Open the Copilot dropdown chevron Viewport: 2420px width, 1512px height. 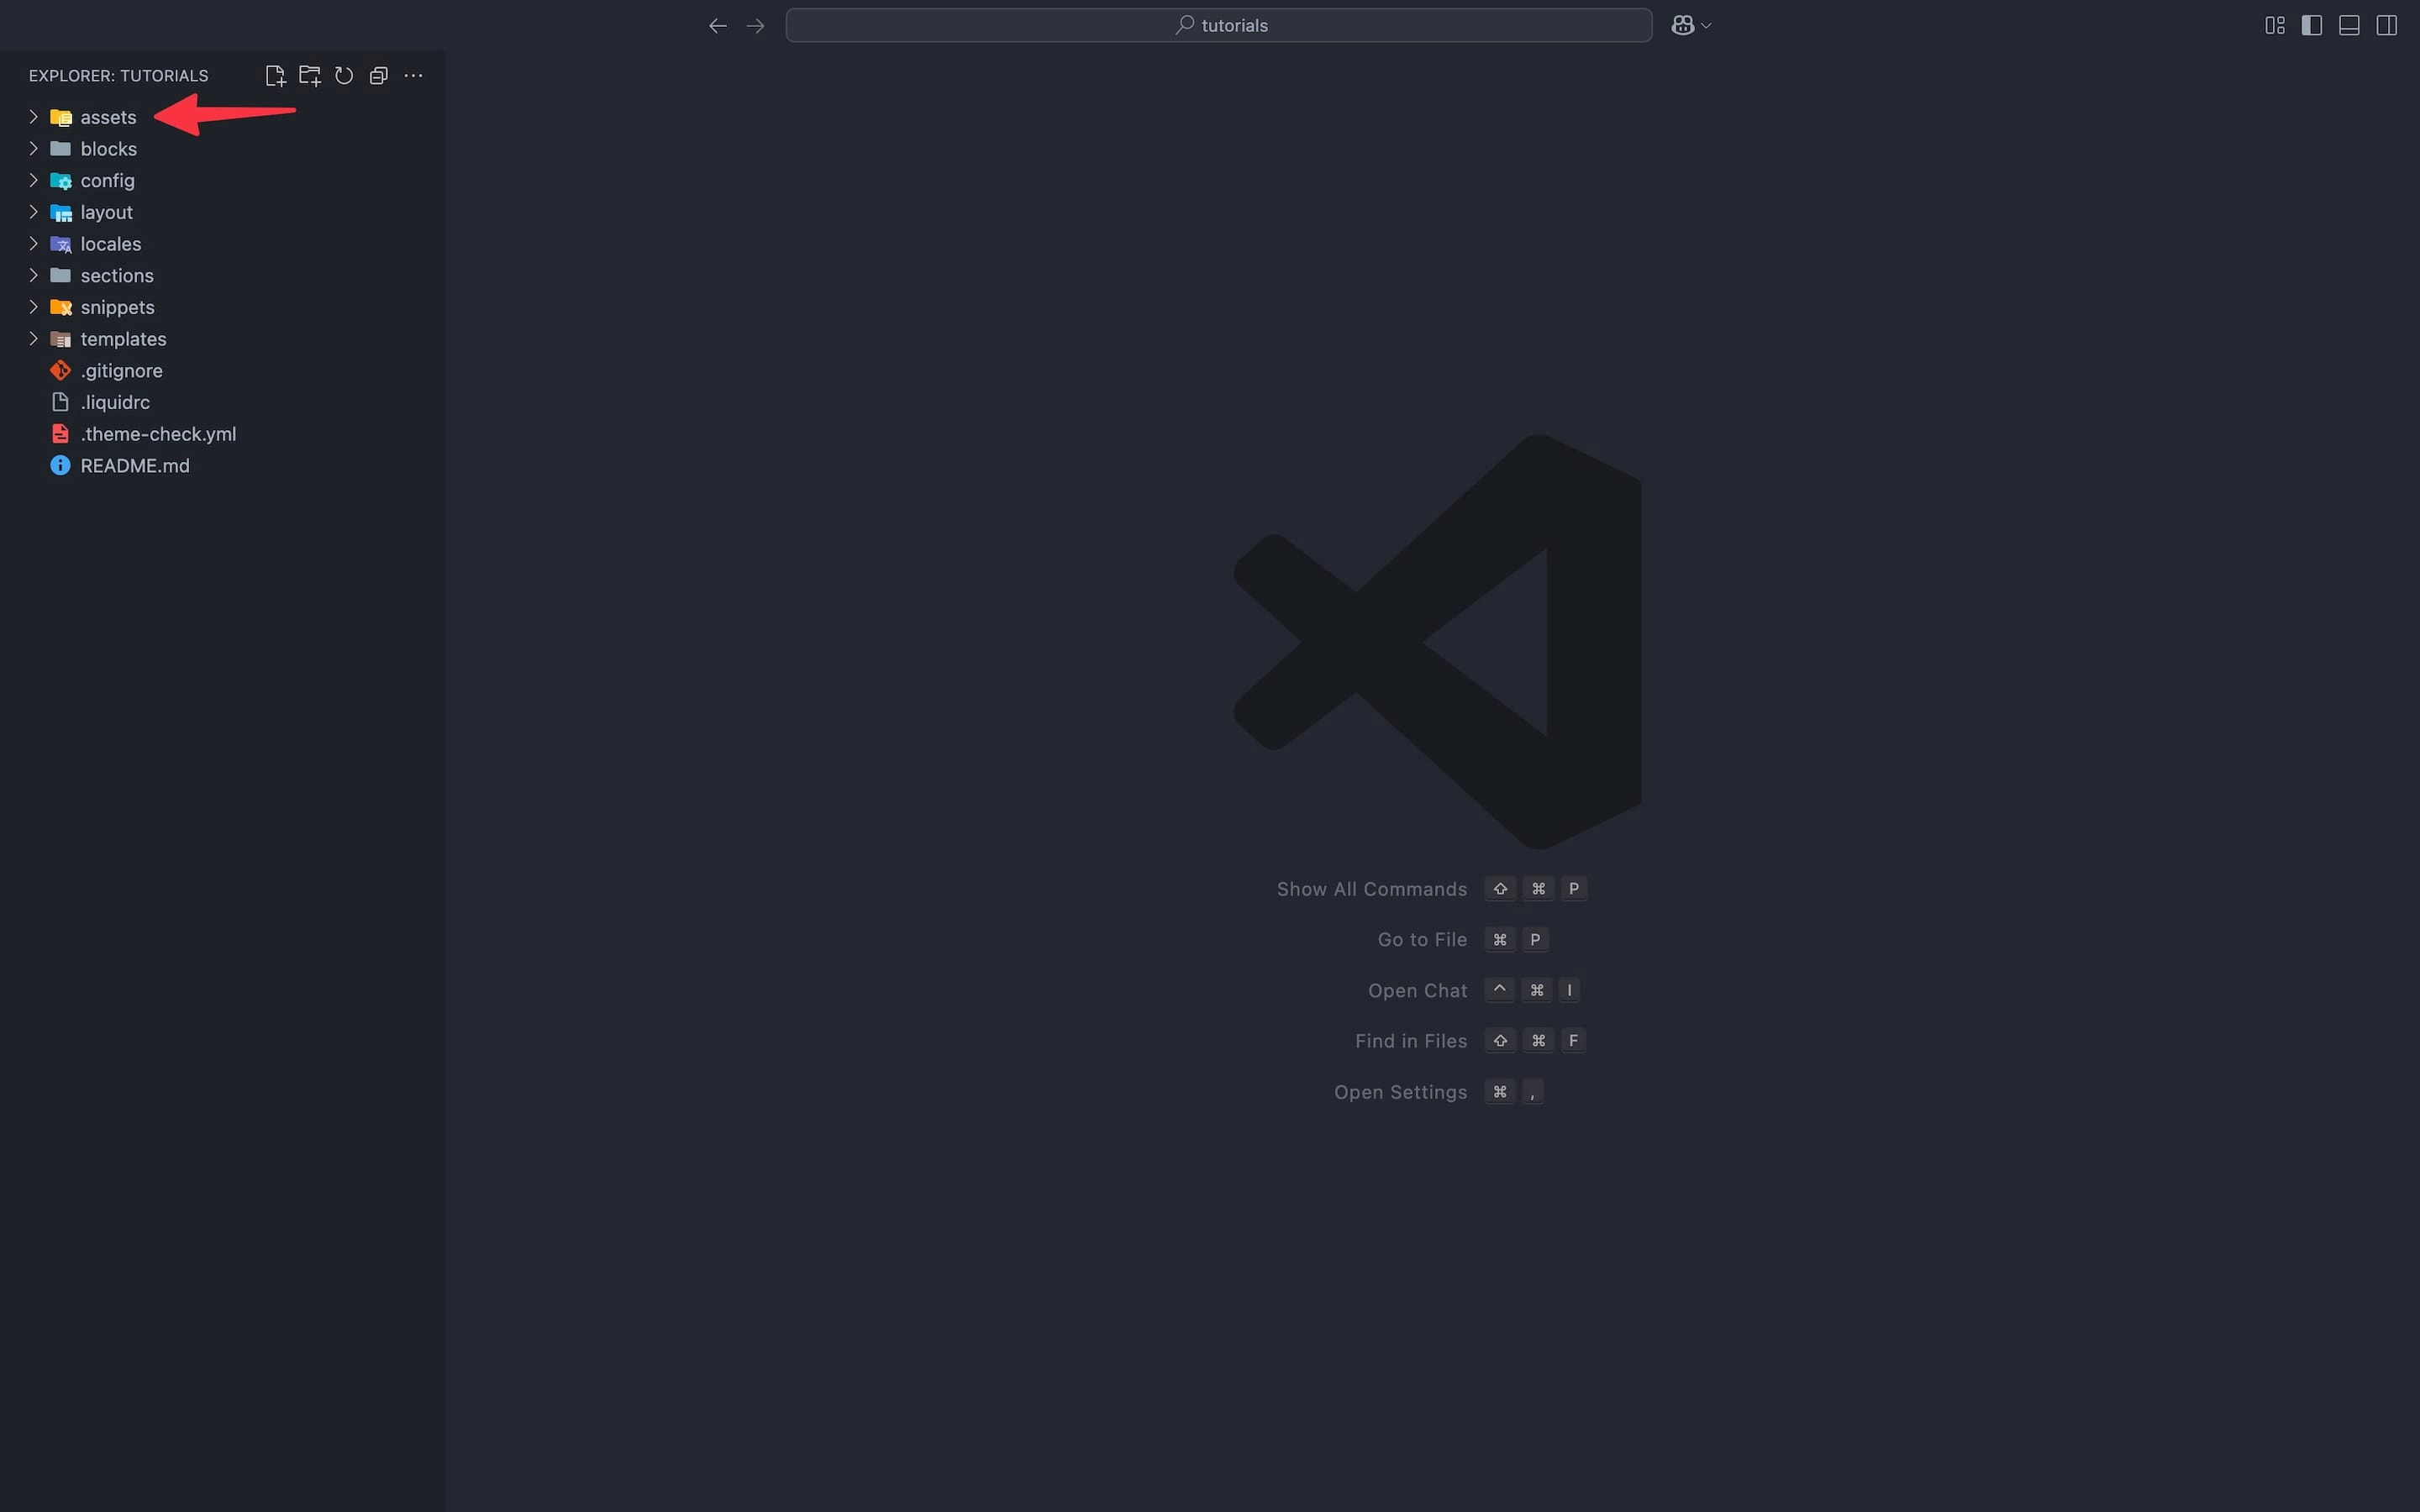1706,26
